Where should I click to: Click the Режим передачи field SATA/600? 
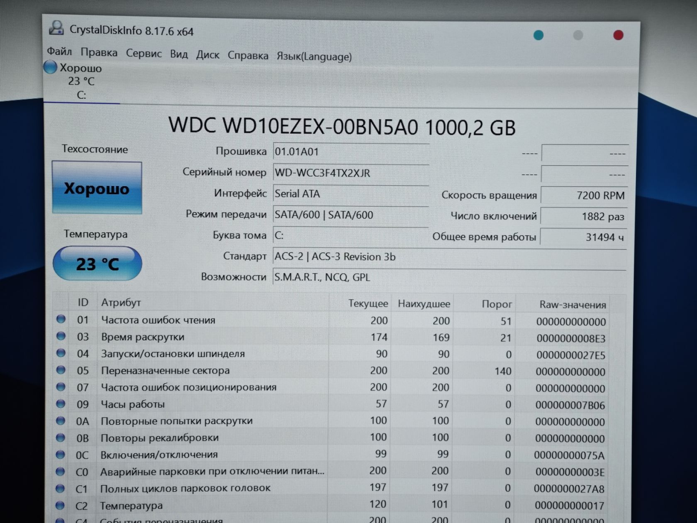[351, 215]
